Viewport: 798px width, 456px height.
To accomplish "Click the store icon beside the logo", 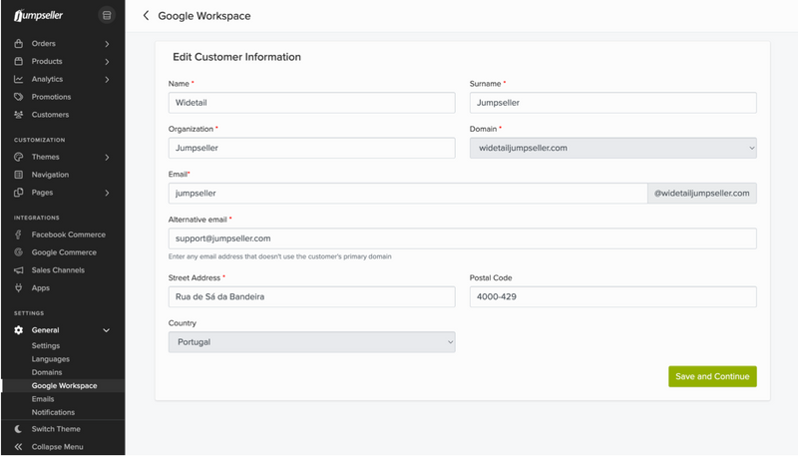I will (x=107, y=16).
